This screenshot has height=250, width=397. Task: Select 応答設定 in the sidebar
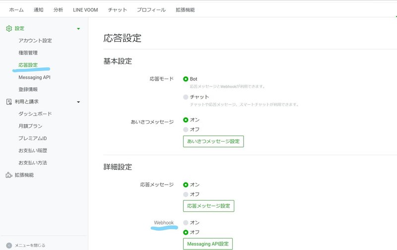pyautogui.click(x=28, y=65)
